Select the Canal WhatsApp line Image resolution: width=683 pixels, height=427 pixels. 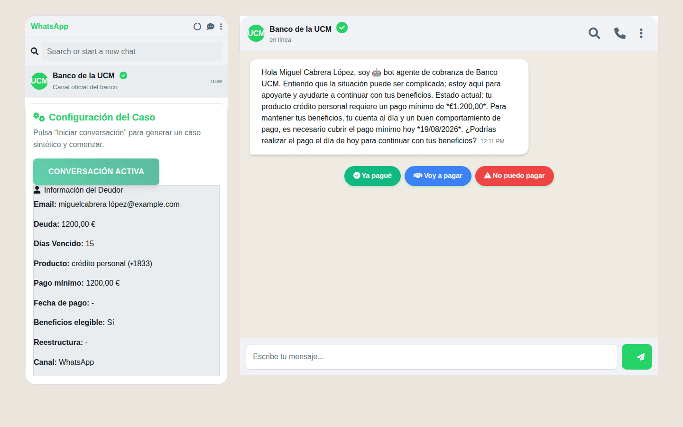(x=64, y=362)
